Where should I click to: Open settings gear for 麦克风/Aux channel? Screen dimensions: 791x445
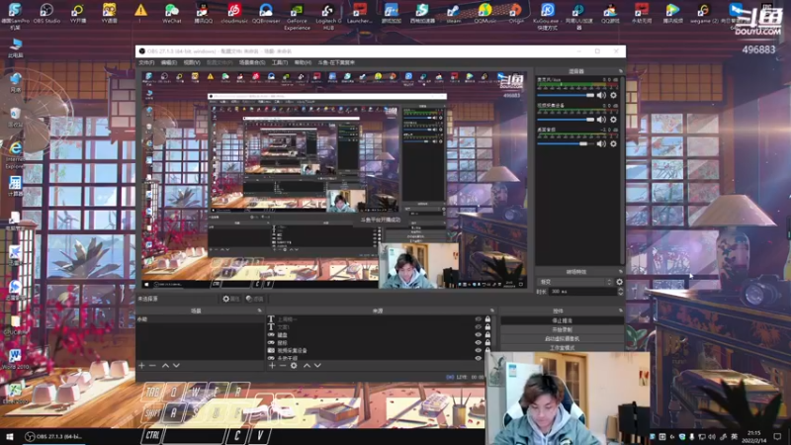pos(613,95)
